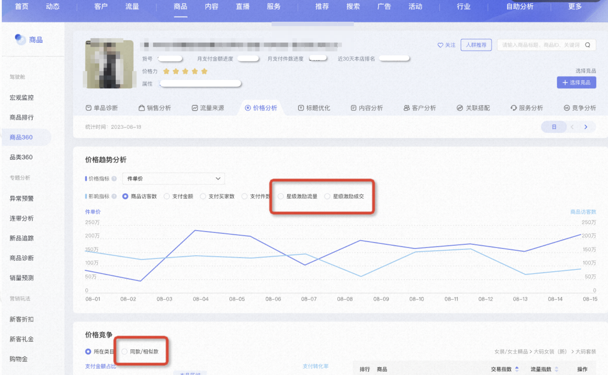This screenshot has width=608, height=375.
Task: Click help icon beside 价格指标
Action: click(114, 179)
